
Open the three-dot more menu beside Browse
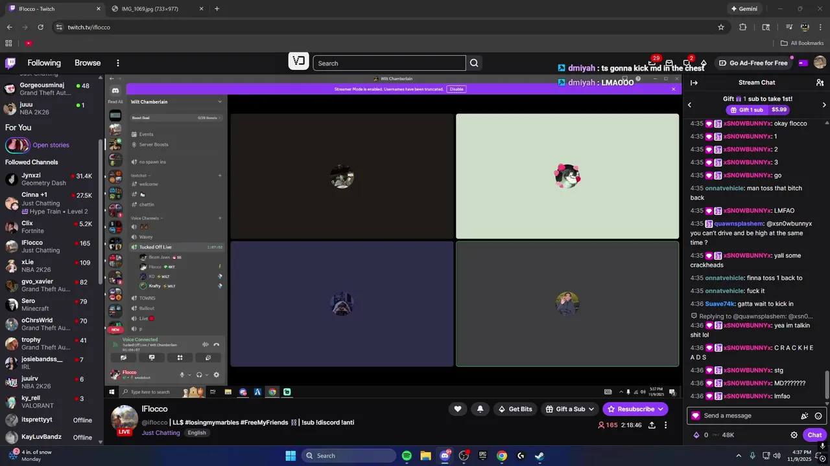coord(118,63)
